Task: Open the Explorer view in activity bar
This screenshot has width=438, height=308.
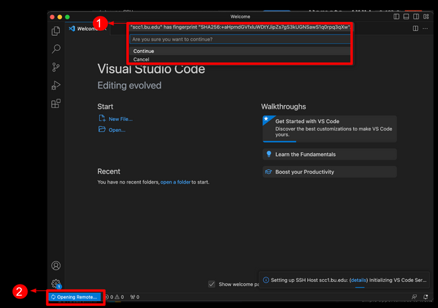Action: coord(56,31)
